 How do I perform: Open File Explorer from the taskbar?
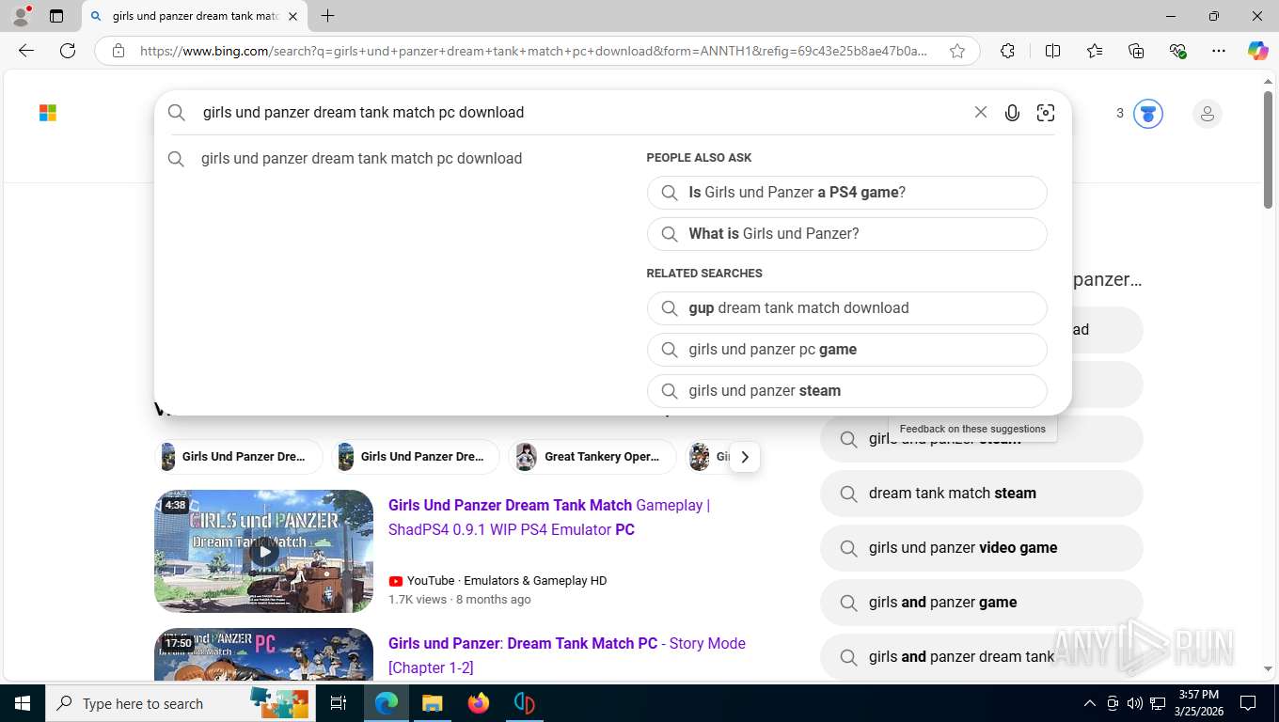[x=432, y=703]
